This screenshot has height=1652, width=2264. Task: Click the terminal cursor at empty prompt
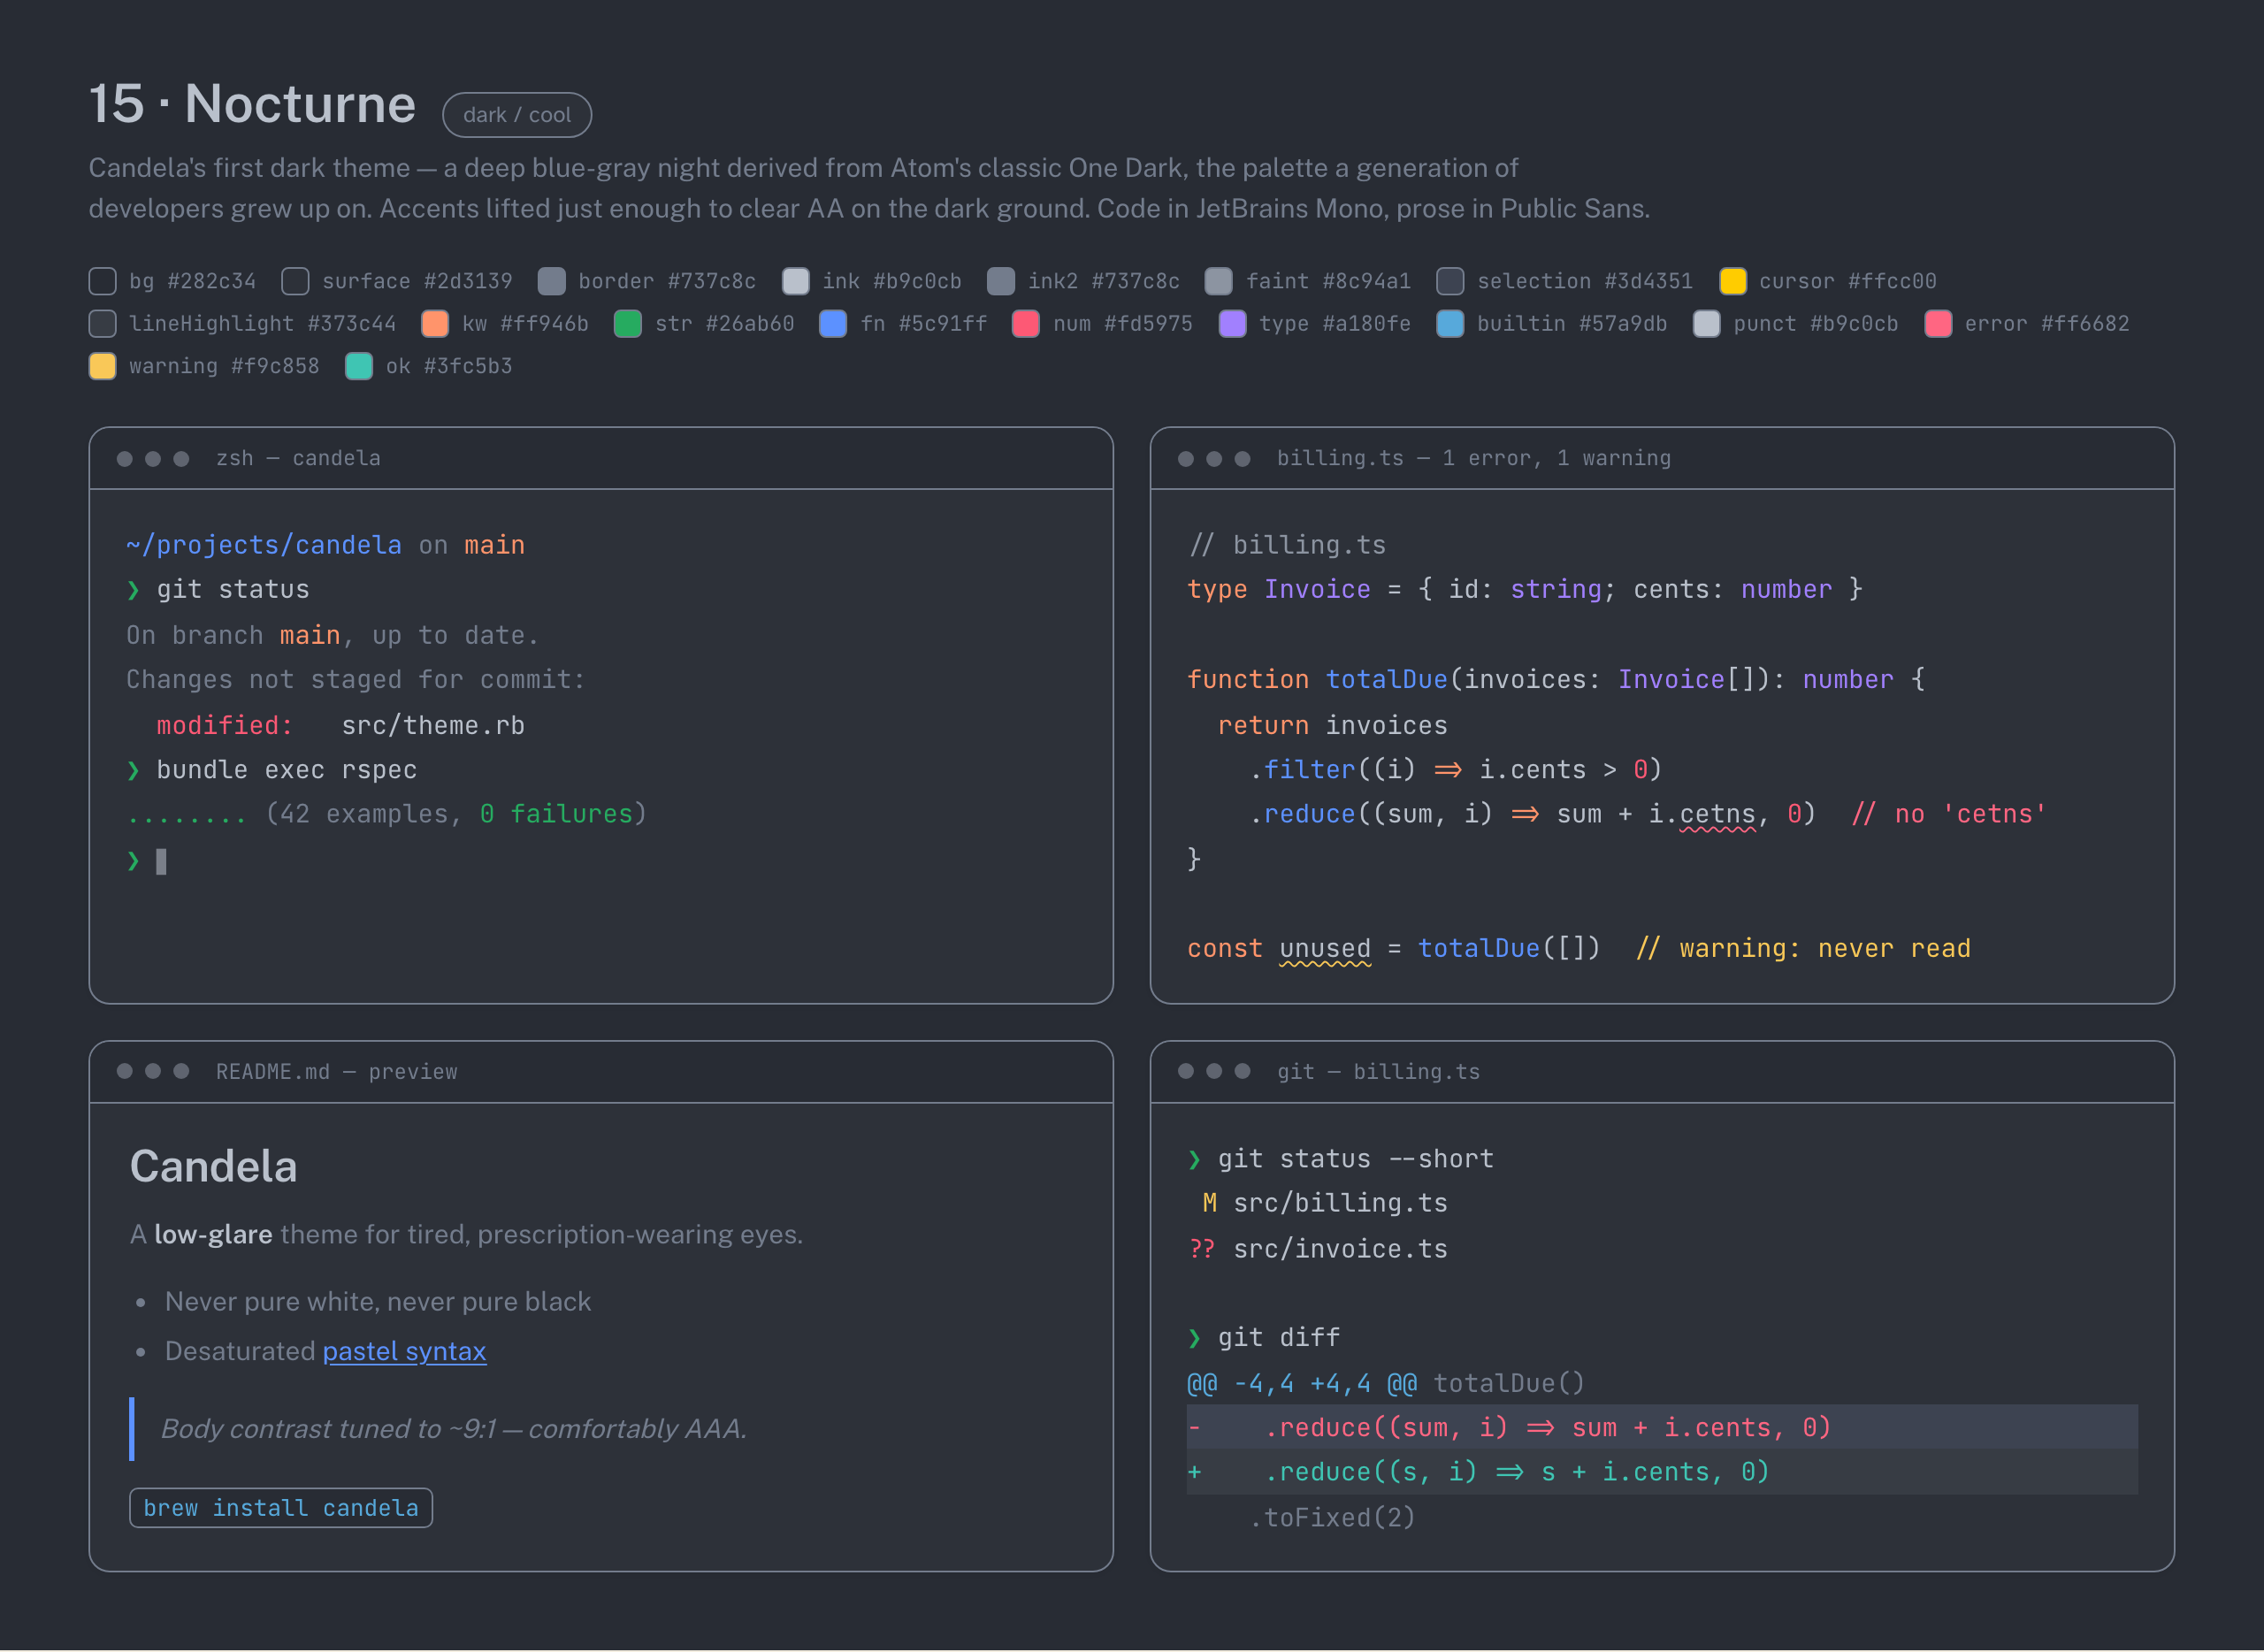pos(161,861)
